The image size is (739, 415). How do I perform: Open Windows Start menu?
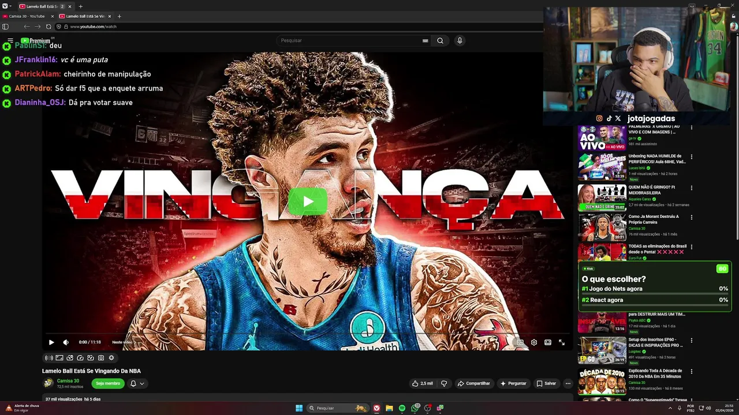[x=299, y=408]
